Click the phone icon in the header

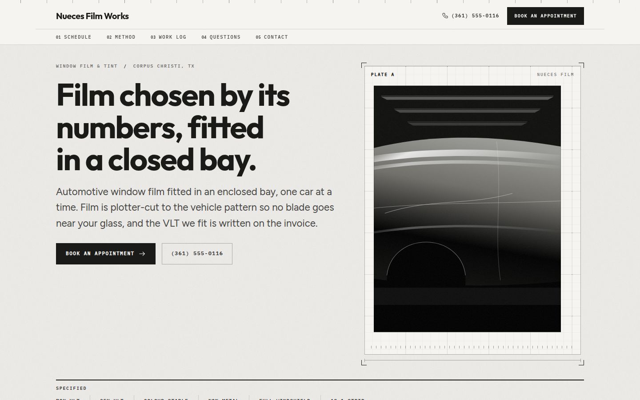coord(445,16)
